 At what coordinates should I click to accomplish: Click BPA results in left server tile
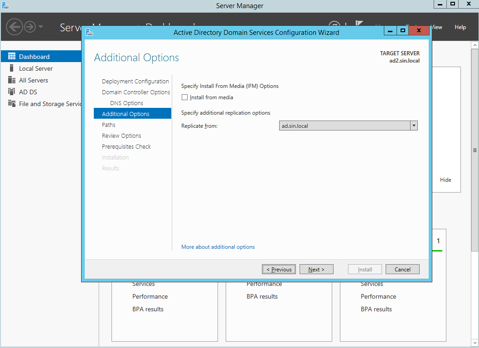click(x=148, y=309)
